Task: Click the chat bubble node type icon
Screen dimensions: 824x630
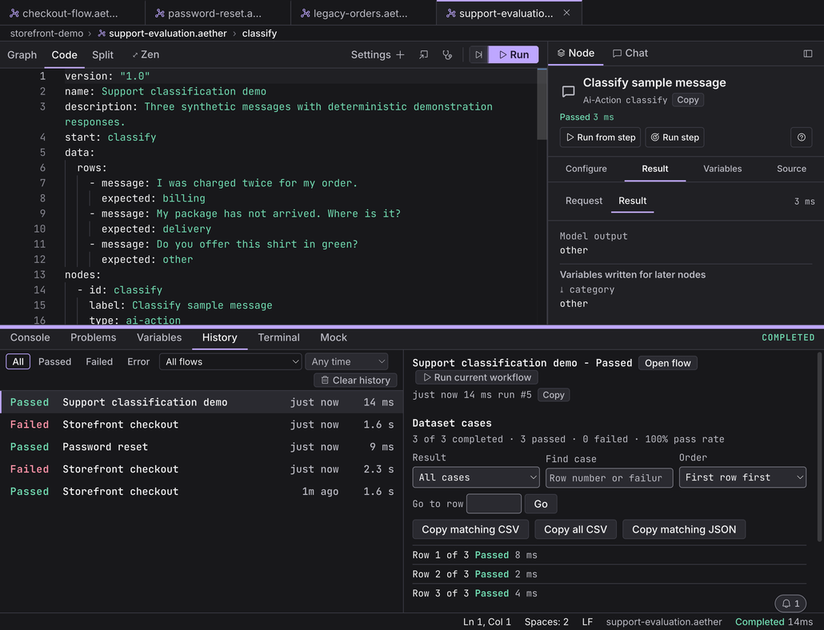Action: pos(568,91)
